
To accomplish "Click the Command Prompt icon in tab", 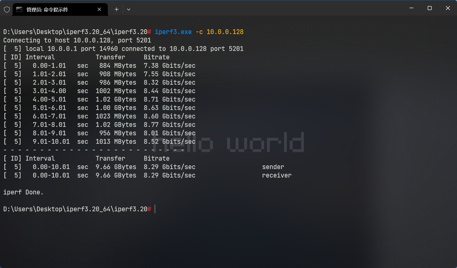I will tap(19, 9).
